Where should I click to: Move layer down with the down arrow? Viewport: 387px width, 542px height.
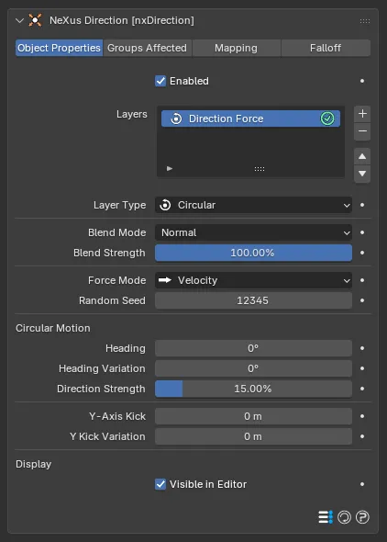click(362, 174)
